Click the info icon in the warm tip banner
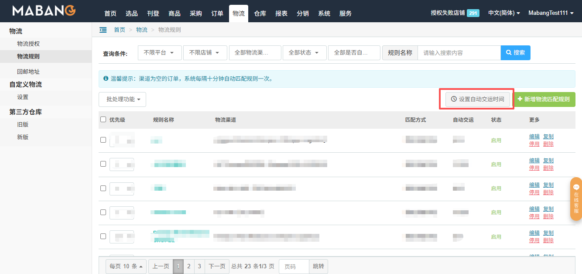This screenshot has height=274, width=582. [106, 79]
